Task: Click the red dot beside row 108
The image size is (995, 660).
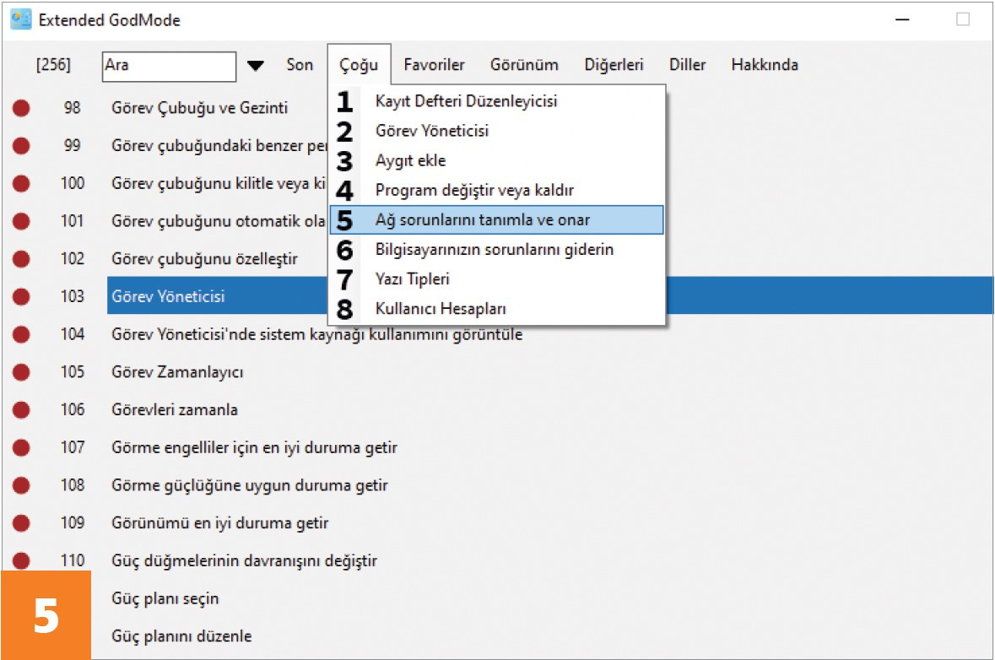Action: point(22,485)
